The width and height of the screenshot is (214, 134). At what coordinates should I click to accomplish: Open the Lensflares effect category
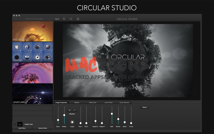(33, 94)
